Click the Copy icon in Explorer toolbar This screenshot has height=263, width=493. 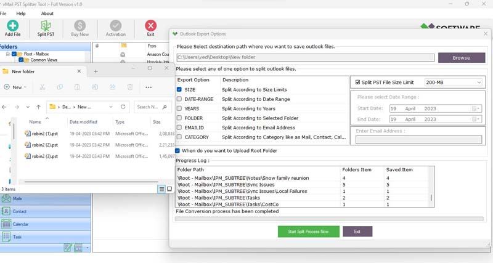coord(60,87)
